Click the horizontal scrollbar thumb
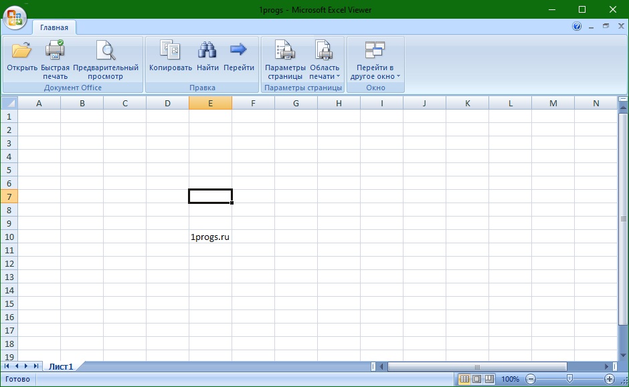The height and width of the screenshot is (387, 629). [x=477, y=366]
